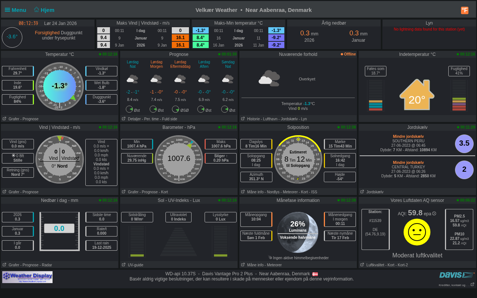Click the Davis logo in the footer
The height and width of the screenshot is (298, 477).
tap(457, 275)
